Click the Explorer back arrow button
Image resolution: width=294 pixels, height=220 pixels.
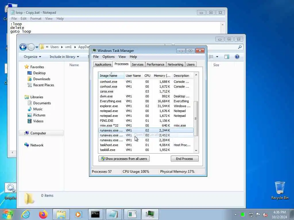pos(23,47)
